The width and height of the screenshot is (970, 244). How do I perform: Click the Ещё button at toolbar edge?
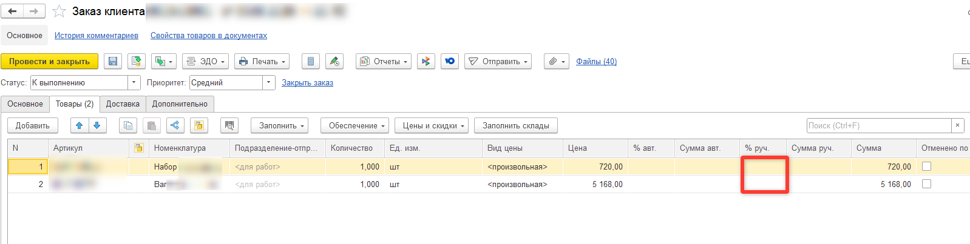click(962, 61)
